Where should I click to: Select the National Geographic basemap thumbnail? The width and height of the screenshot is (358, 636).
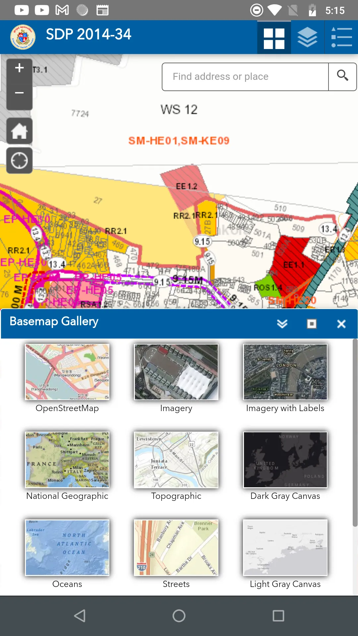pos(67,460)
